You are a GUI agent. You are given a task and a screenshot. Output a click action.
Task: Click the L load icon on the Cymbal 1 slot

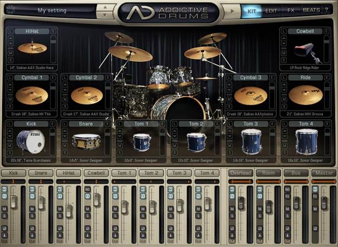[10, 77]
